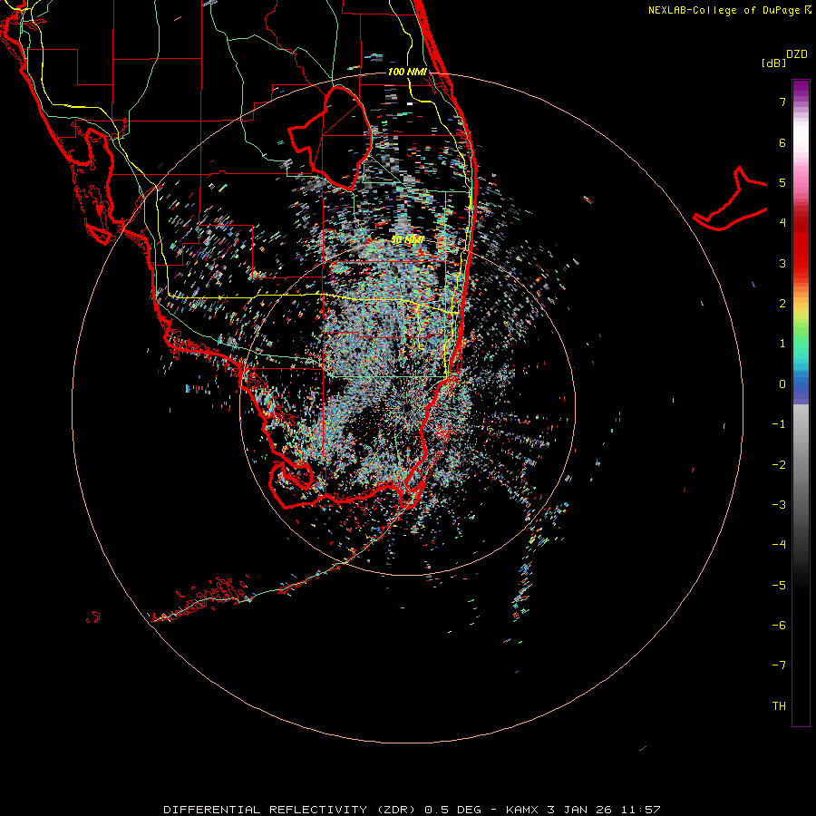Image resolution: width=816 pixels, height=816 pixels.
Task: Click the TH threshold label on scale
Action: click(x=779, y=706)
